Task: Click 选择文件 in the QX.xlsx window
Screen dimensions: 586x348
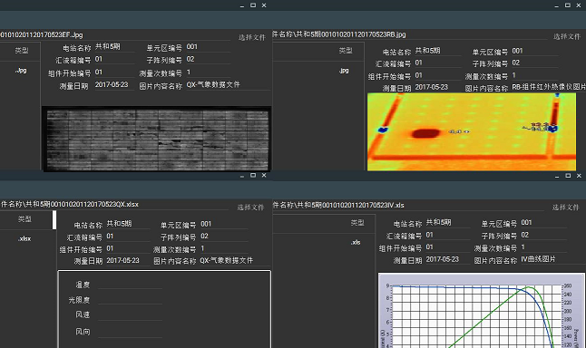Action: click(x=250, y=208)
